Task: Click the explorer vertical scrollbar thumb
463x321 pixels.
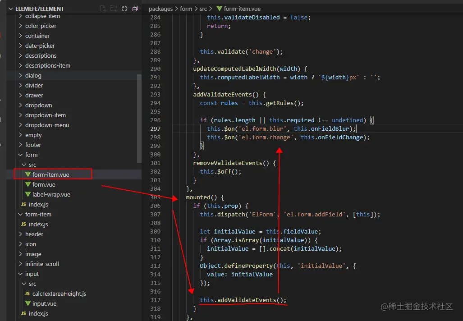Action: point(139,118)
